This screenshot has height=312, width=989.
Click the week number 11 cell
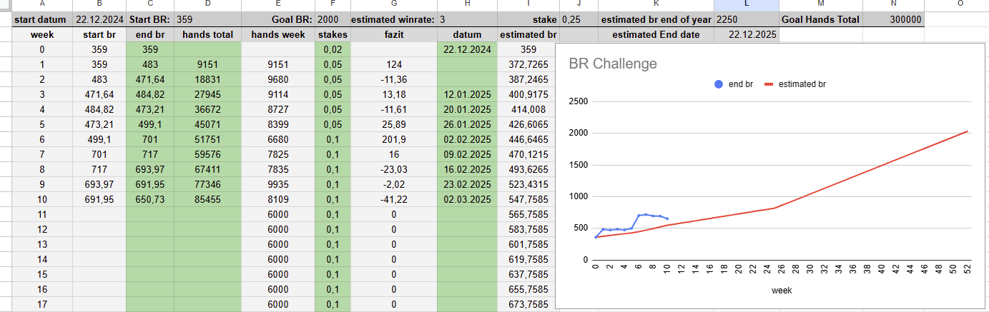click(41, 214)
